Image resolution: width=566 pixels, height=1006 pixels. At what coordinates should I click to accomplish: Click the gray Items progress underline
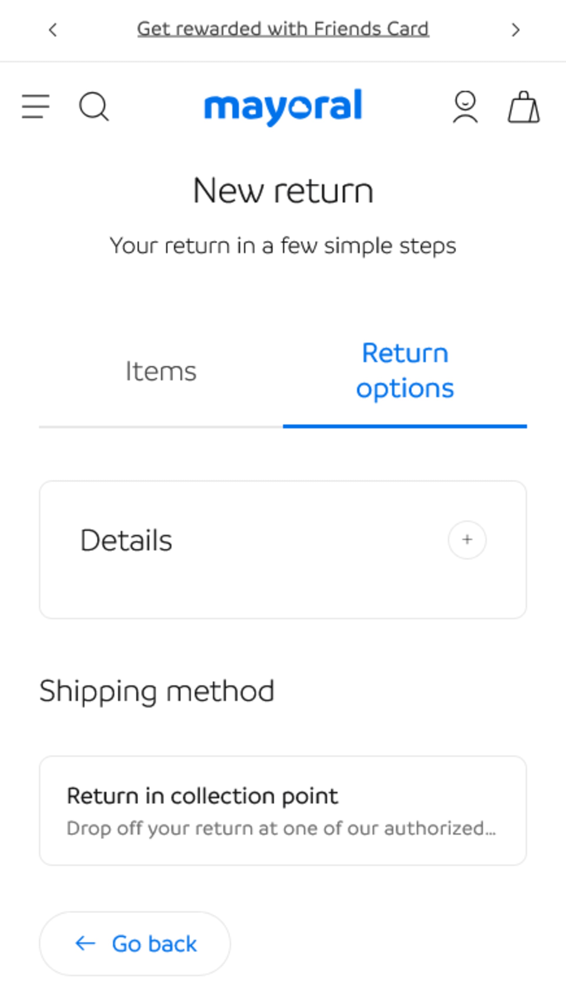[161, 427]
